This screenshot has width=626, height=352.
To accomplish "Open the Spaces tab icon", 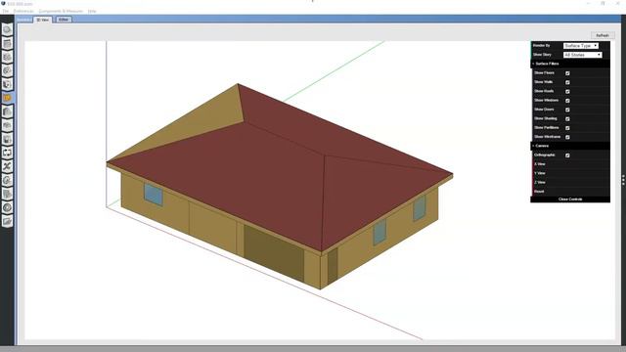I will coord(7,125).
